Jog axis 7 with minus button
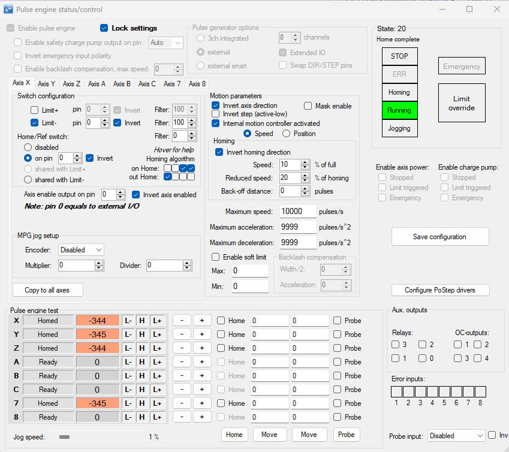509x452 pixels. [x=182, y=403]
